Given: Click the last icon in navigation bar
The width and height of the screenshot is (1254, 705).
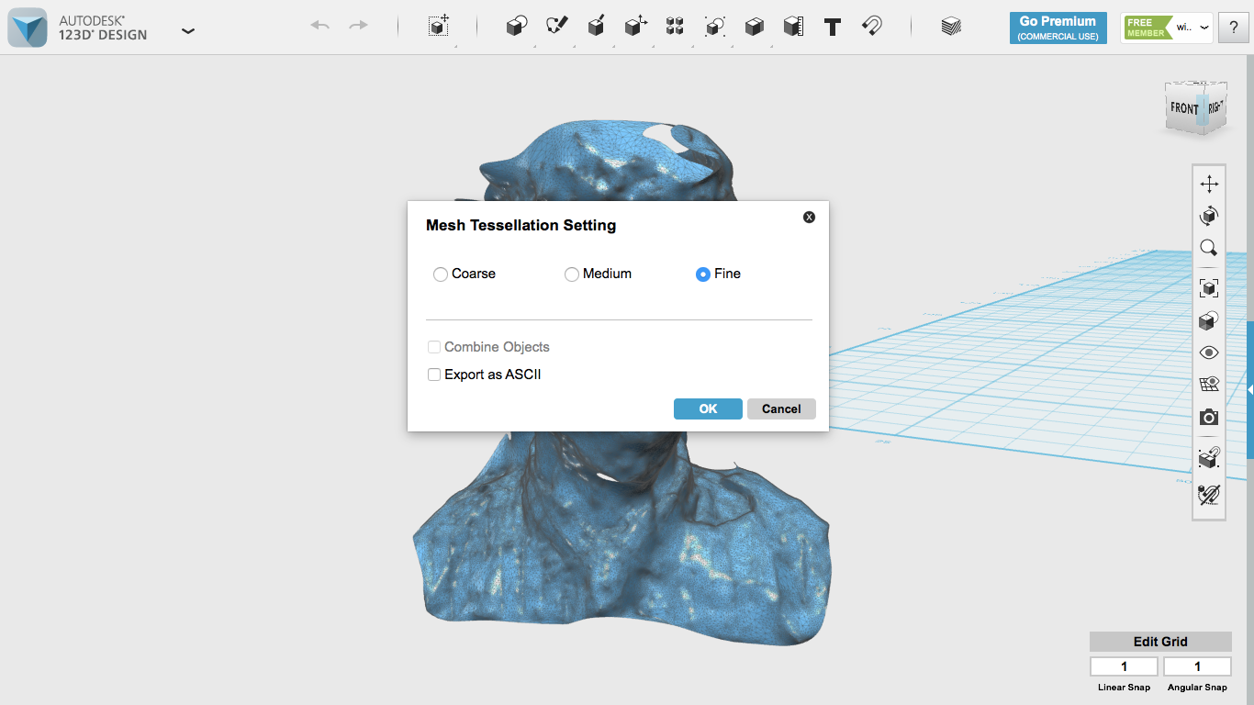Looking at the screenshot, I should coord(1209,494).
